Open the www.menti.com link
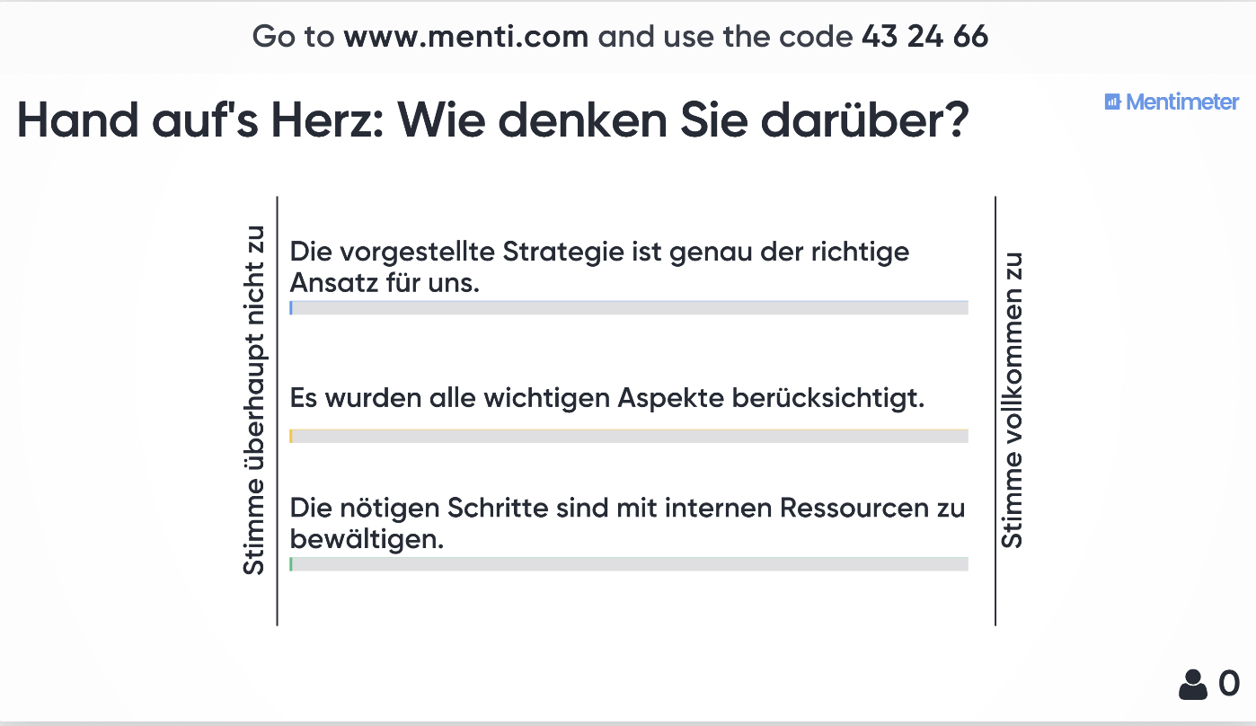Image resolution: width=1256 pixels, height=726 pixels. tap(466, 37)
